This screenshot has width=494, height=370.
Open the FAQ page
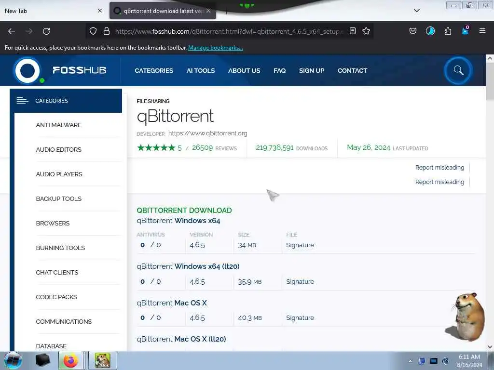[279, 70]
